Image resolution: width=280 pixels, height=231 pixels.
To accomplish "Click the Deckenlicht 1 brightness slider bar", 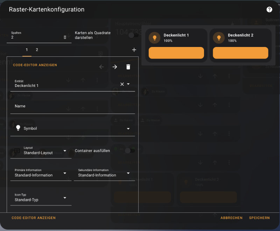I will pyautogui.click(x=176, y=53).
